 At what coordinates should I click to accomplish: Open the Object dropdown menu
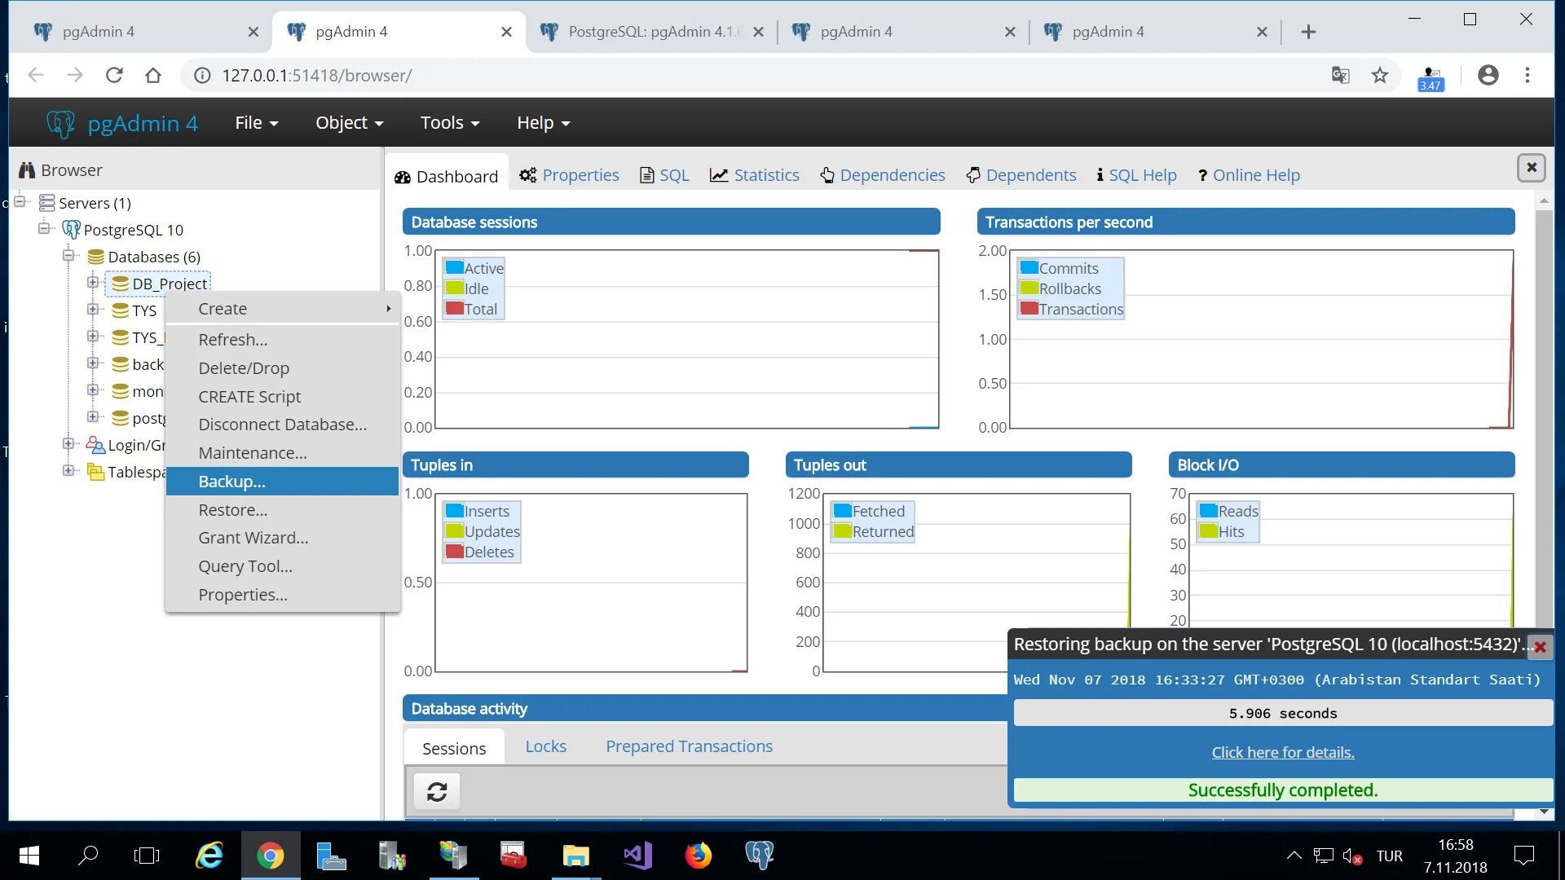click(349, 123)
